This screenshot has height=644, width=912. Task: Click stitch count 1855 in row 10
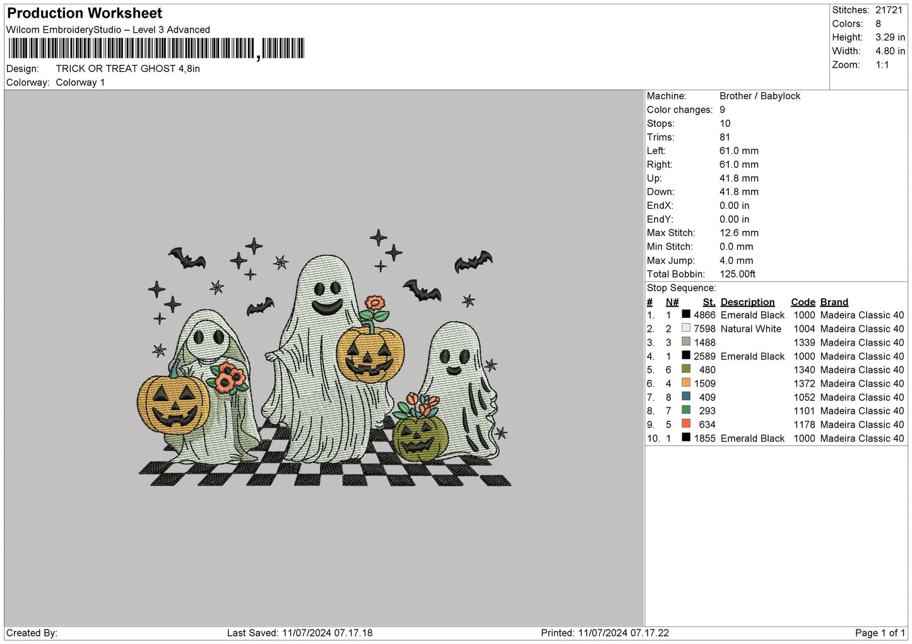tap(704, 438)
